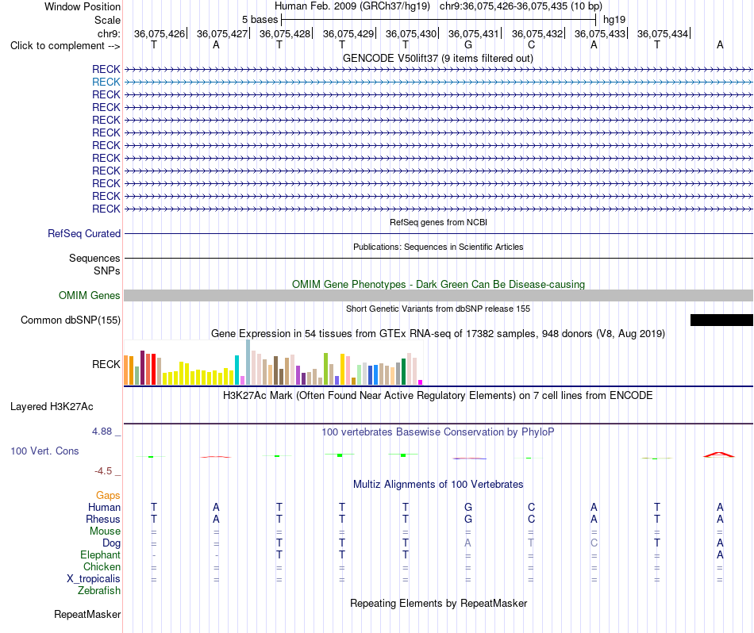Click the X_tropicalis species label
754x633 pixels.
94,579
